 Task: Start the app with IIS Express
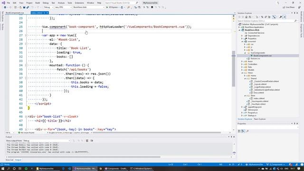112,7
